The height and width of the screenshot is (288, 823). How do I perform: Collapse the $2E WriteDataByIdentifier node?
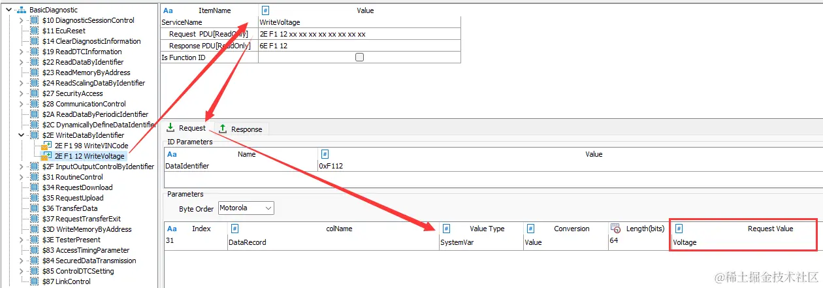click(21, 135)
